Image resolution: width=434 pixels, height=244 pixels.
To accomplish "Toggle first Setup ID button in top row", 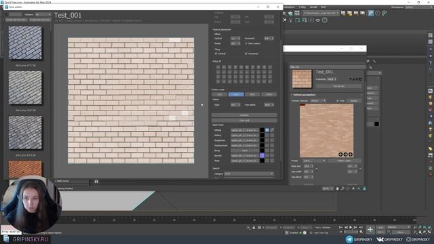I will tap(218, 67).
